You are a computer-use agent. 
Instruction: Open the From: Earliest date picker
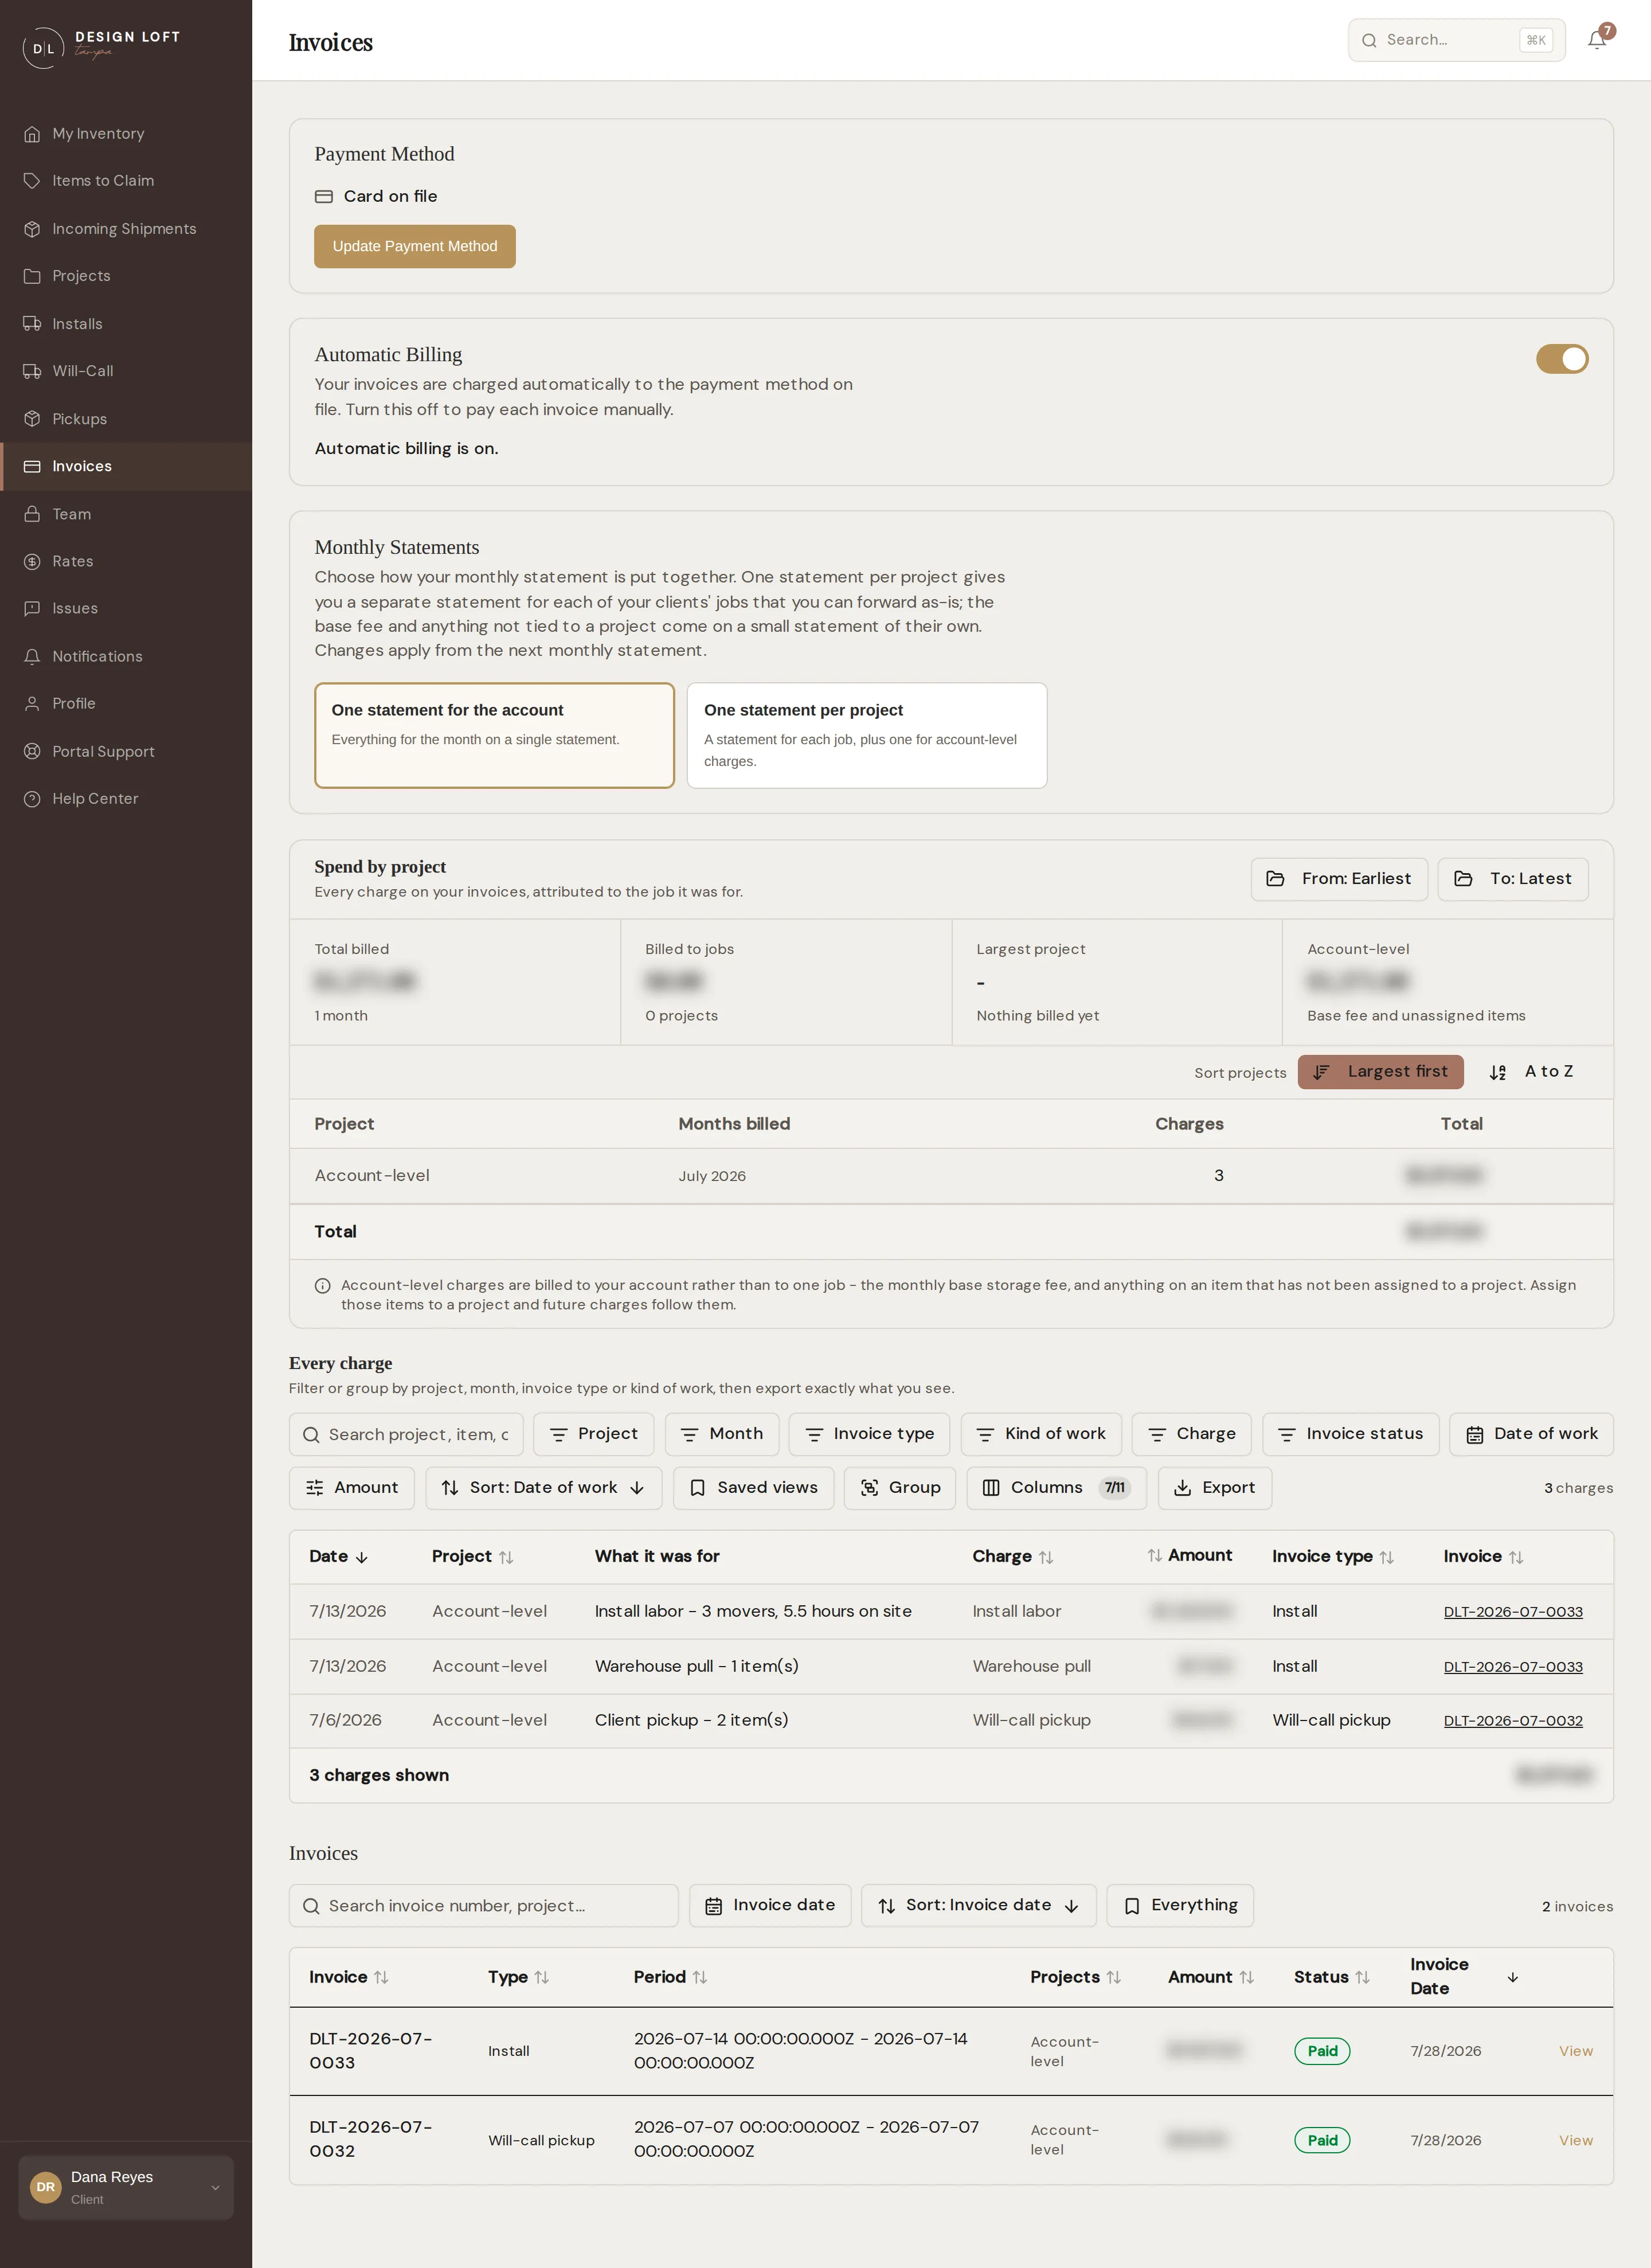coord(1339,879)
